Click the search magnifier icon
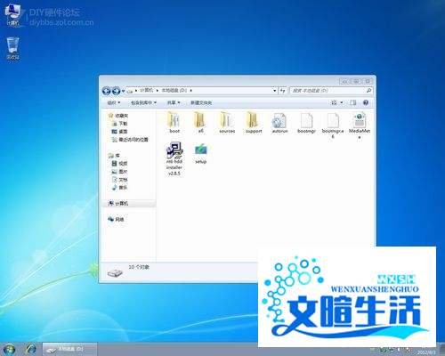This screenshot has height=356, width=445. 369,91
